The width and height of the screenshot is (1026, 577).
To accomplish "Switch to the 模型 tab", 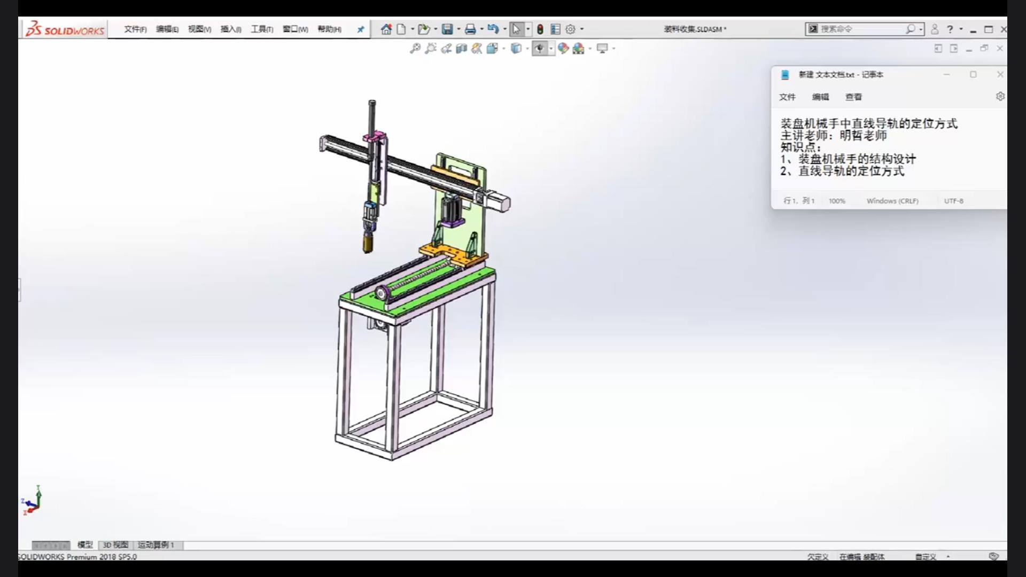I will pos(85,545).
